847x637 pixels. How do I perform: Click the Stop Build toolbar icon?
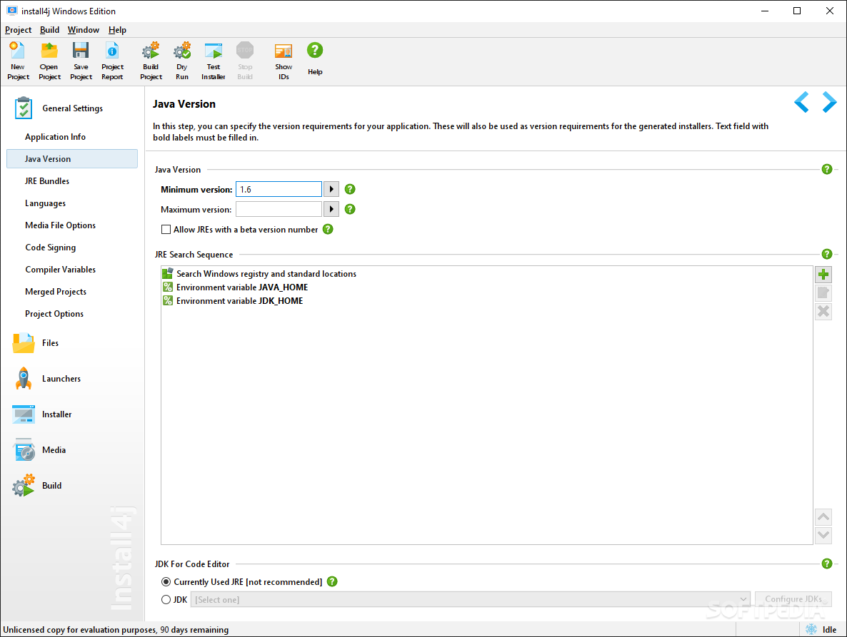point(245,61)
